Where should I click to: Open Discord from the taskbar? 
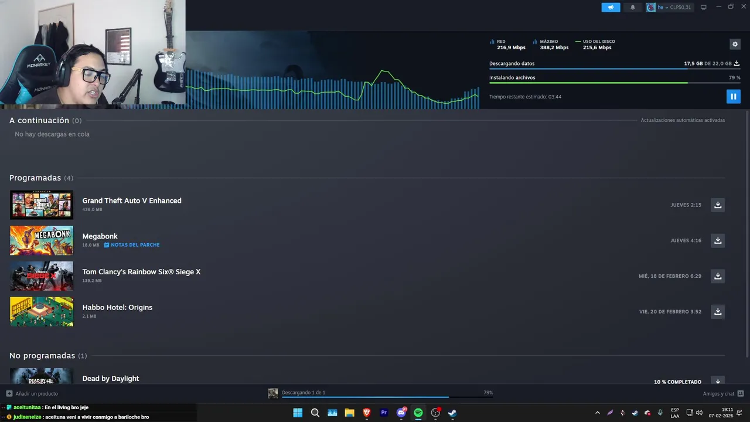[401, 413]
